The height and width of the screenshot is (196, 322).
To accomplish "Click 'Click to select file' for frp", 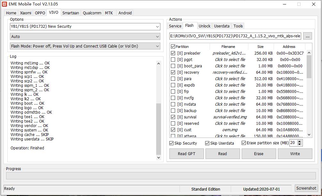I will [230, 91].
